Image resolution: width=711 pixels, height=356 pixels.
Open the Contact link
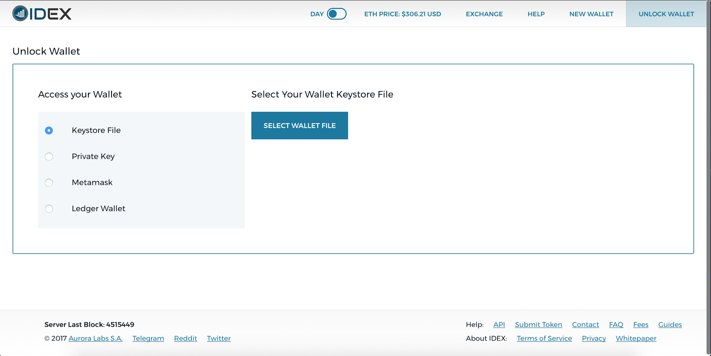[585, 325]
